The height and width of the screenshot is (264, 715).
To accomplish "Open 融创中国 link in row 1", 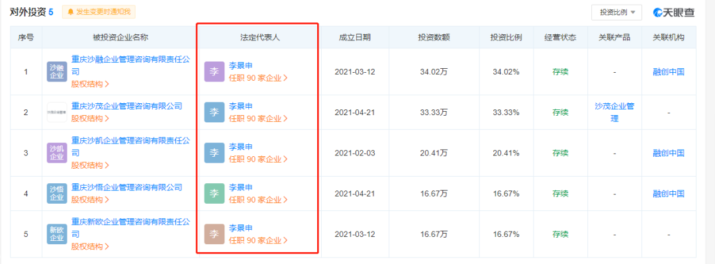I will point(669,71).
